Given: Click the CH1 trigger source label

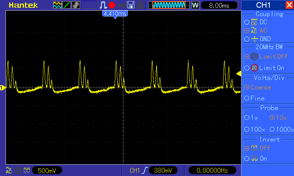Looking at the screenshot, I should (135, 170).
